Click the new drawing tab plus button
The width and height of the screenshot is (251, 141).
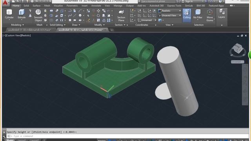coord(112,30)
